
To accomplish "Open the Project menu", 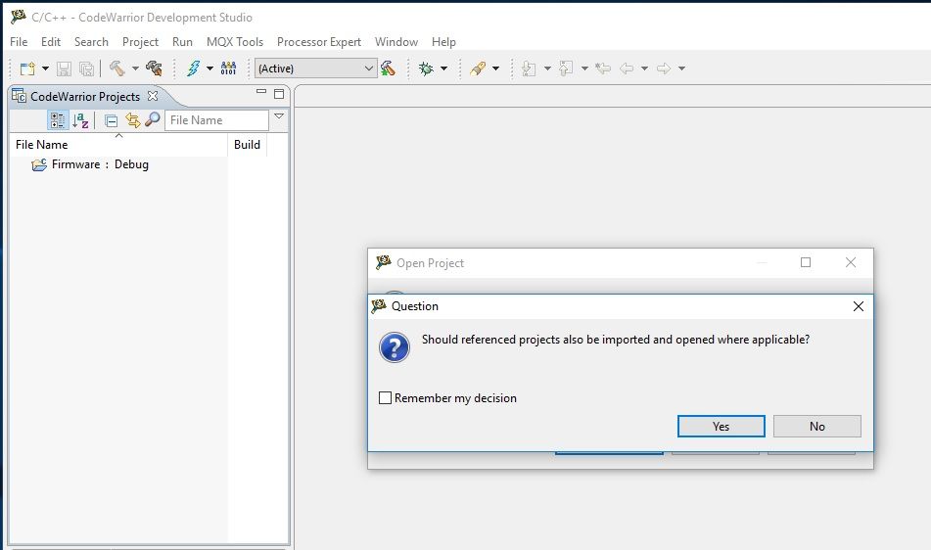I will coord(140,42).
